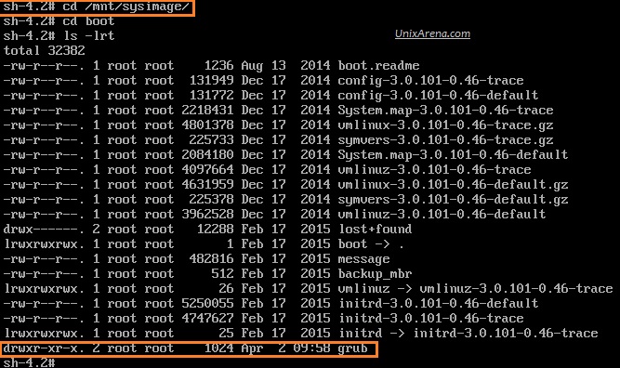Click file size 482816
The image size is (620, 368).
pos(212,259)
